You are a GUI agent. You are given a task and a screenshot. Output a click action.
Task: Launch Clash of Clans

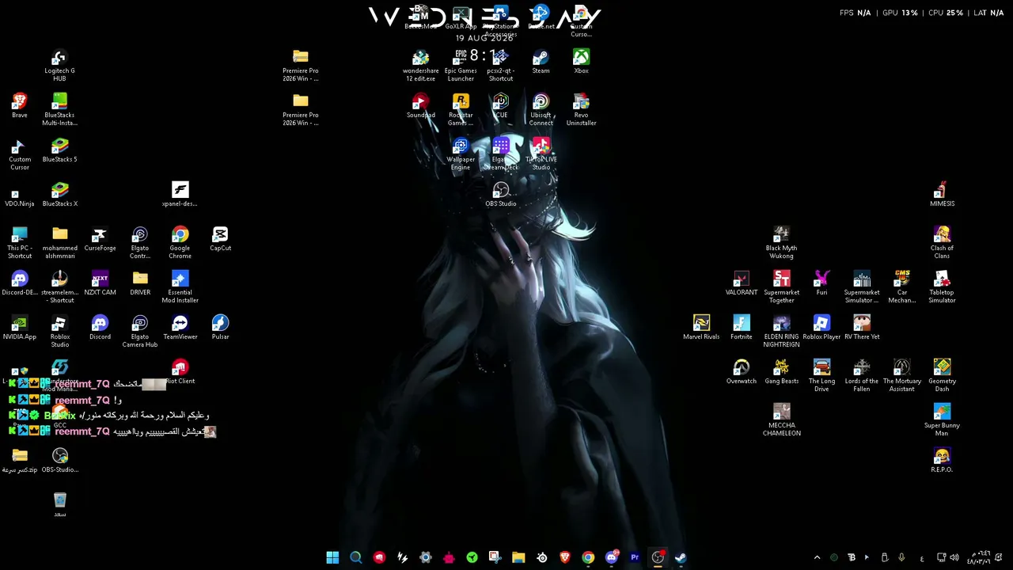942,243
